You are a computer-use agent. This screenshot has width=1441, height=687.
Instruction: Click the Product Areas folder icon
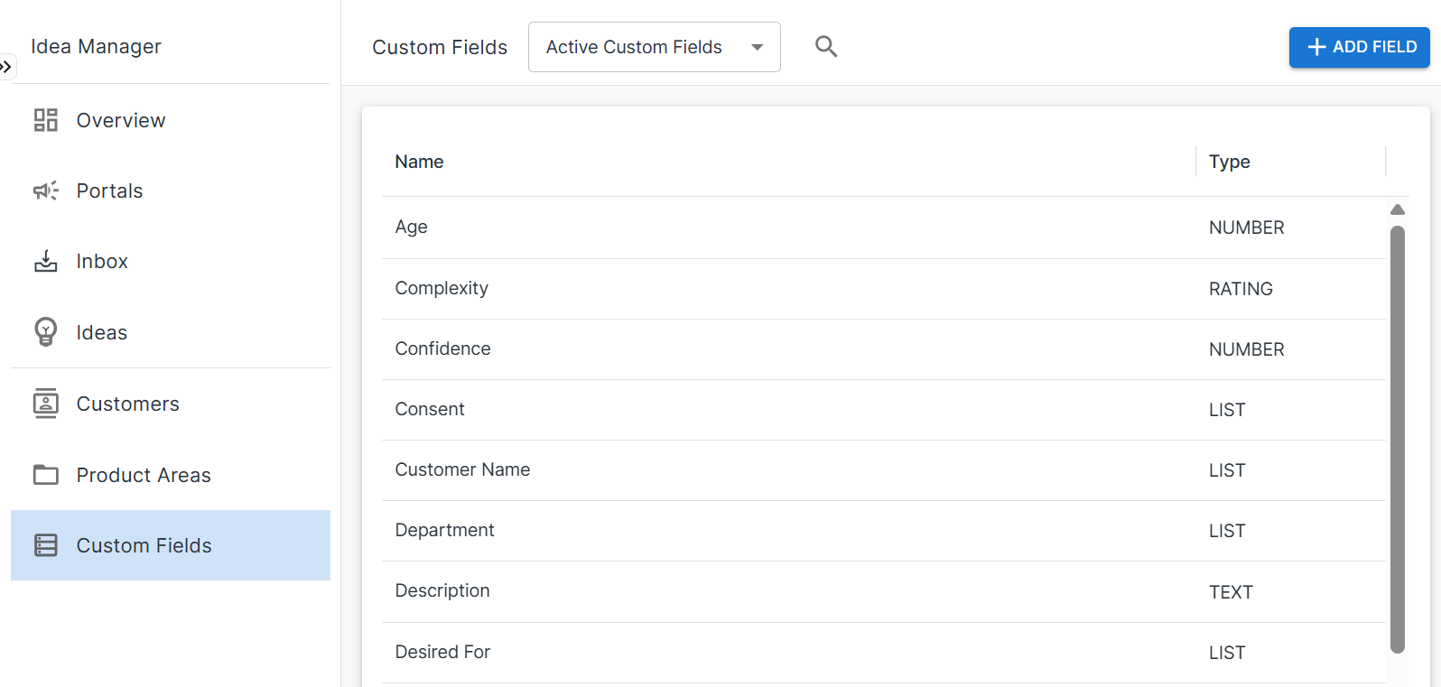coord(45,475)
